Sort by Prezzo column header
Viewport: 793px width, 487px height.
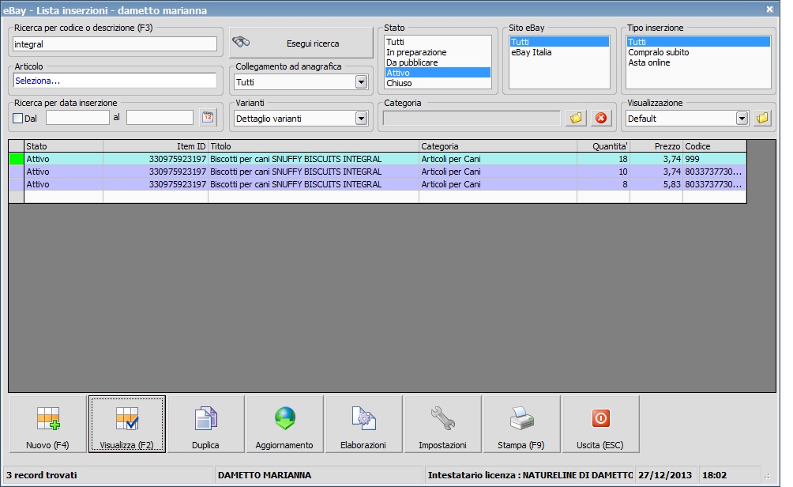(x=656, y=146)
